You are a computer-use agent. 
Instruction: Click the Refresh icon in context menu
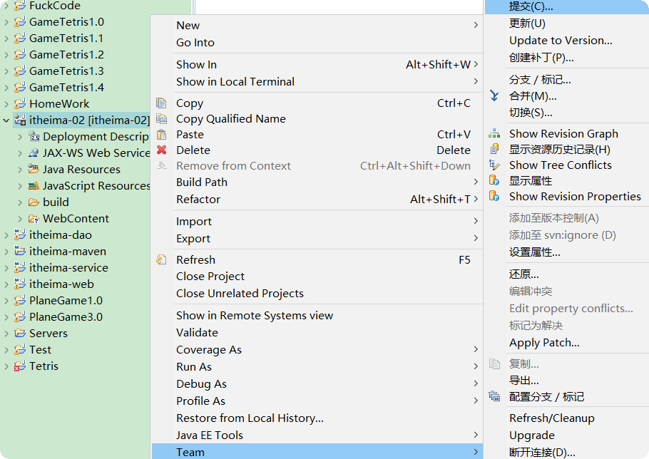point(161,259)
